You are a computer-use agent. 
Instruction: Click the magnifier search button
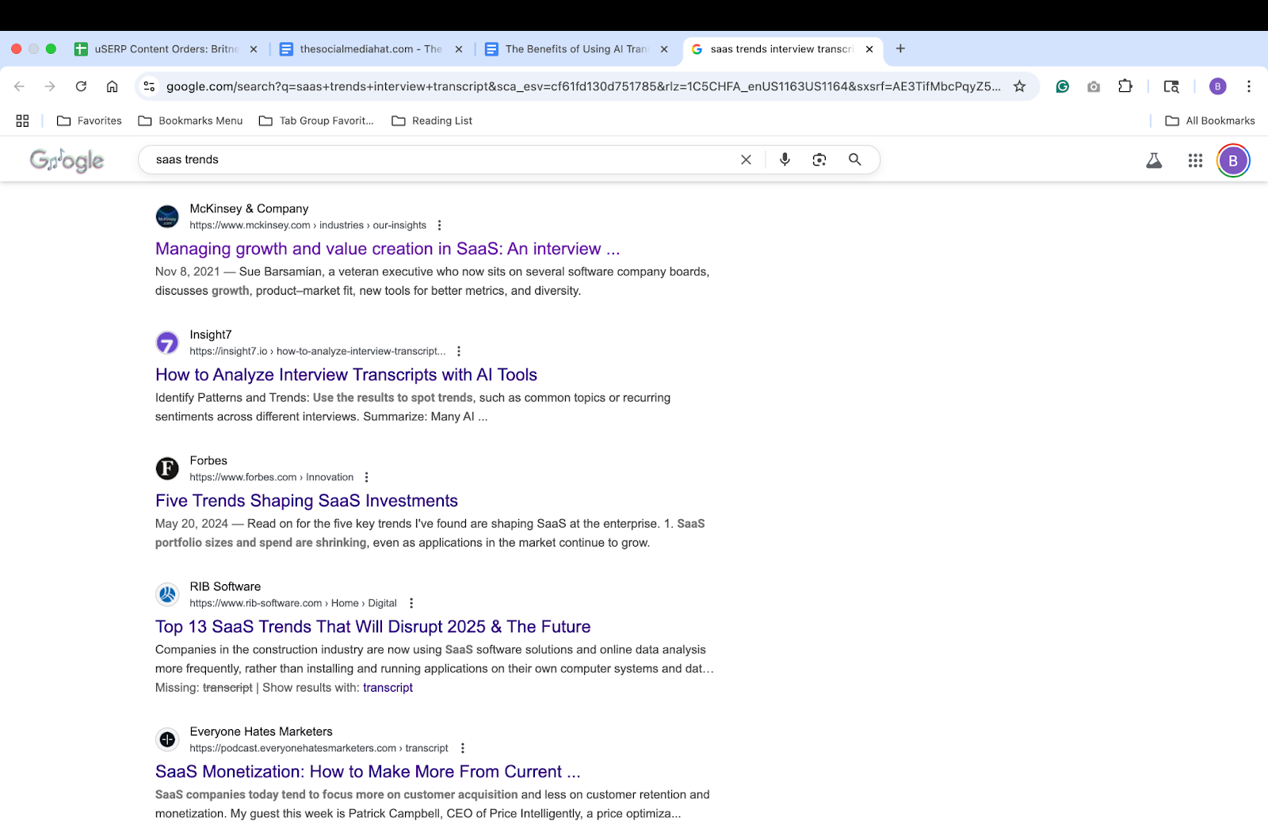click(x=855, y=159)
